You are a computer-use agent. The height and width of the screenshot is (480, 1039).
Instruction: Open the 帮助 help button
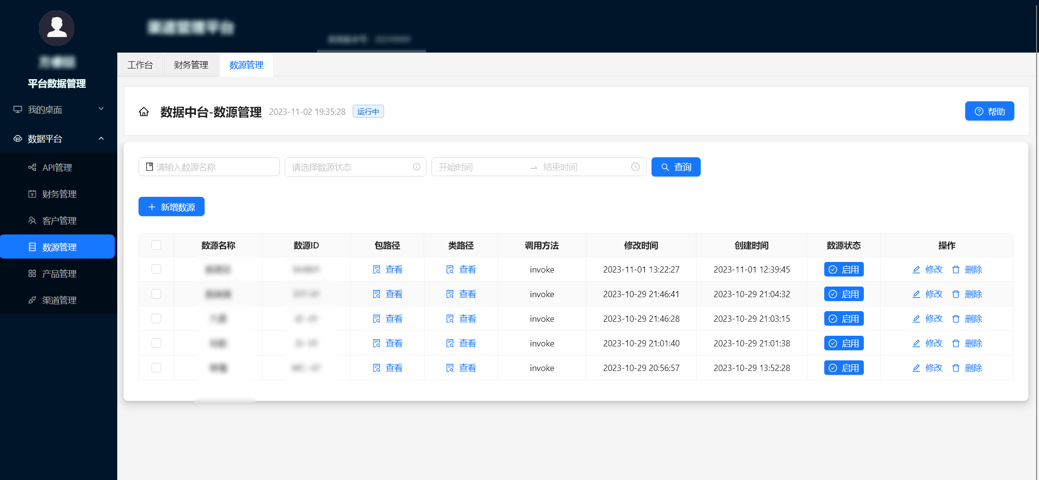(x=989, y=111)
